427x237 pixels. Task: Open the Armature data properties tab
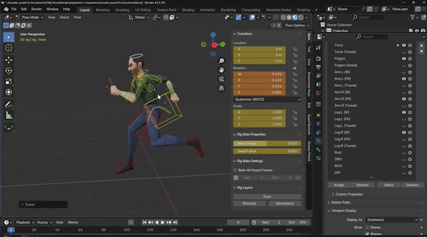click(318, 141)
